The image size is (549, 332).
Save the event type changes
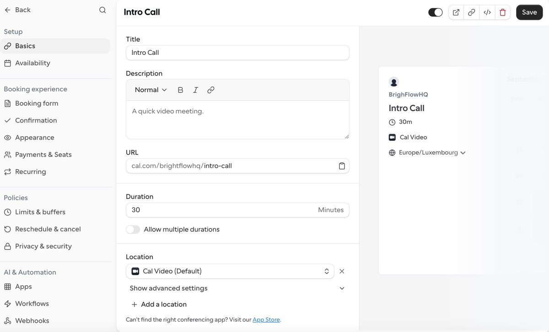[529, 12]
